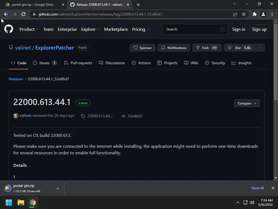Viewport: 278px width, 209px height.
Task: Open the Chrome profile icon
Action: [x=263, y=14]
